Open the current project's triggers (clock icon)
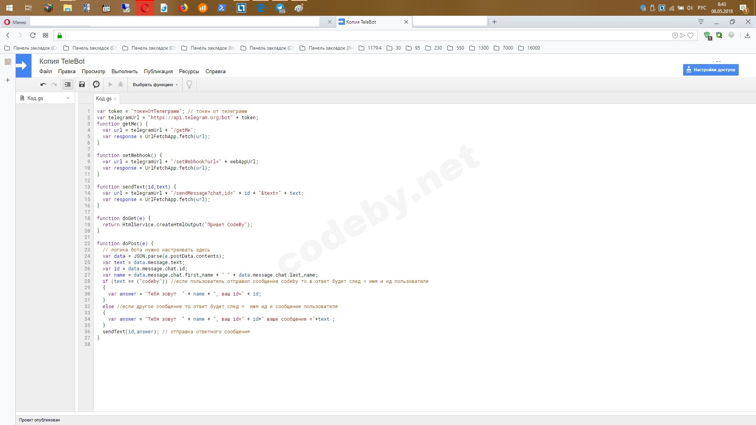Viewport: 756px width, 425px height. (x=96, y=85)
